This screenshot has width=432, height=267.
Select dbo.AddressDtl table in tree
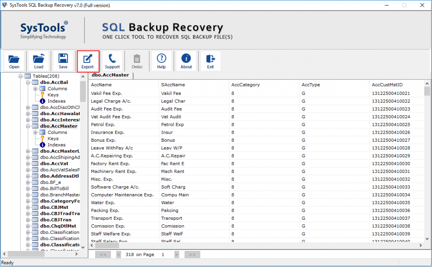[x=59, y=176]
